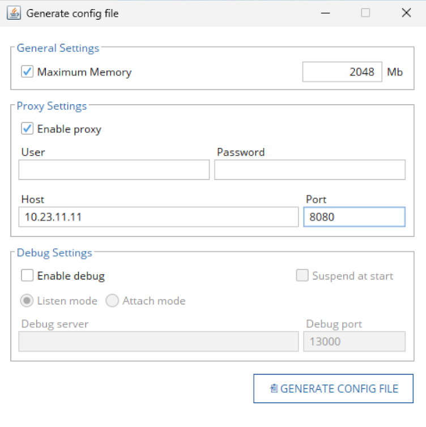This screenshot has height=427, width=426.
Task: Click the maximum memory value field
Action: (x=342, y=72)
